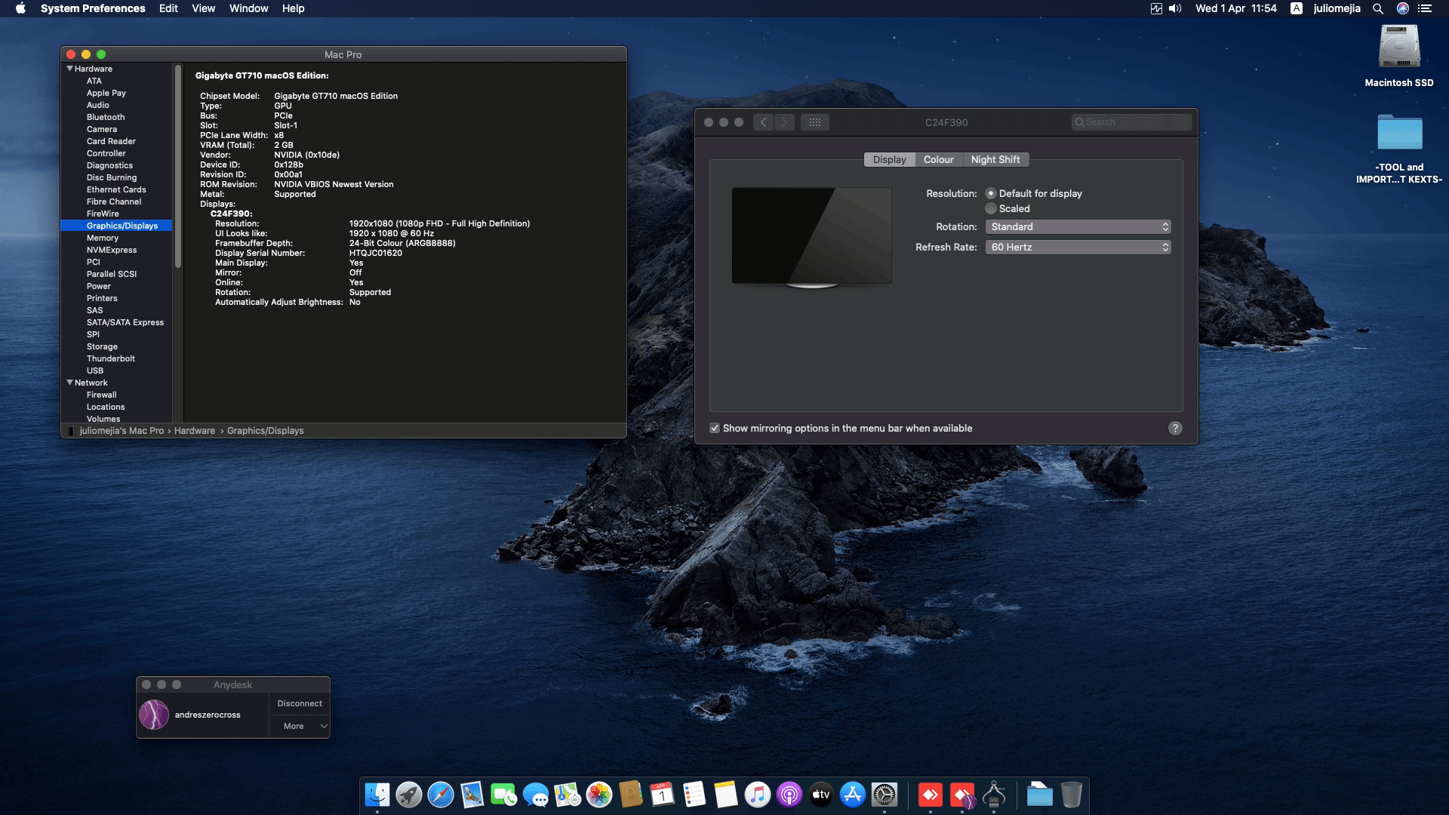
Task: Click the help question mark in Displays window
Action: [1174, 428]
